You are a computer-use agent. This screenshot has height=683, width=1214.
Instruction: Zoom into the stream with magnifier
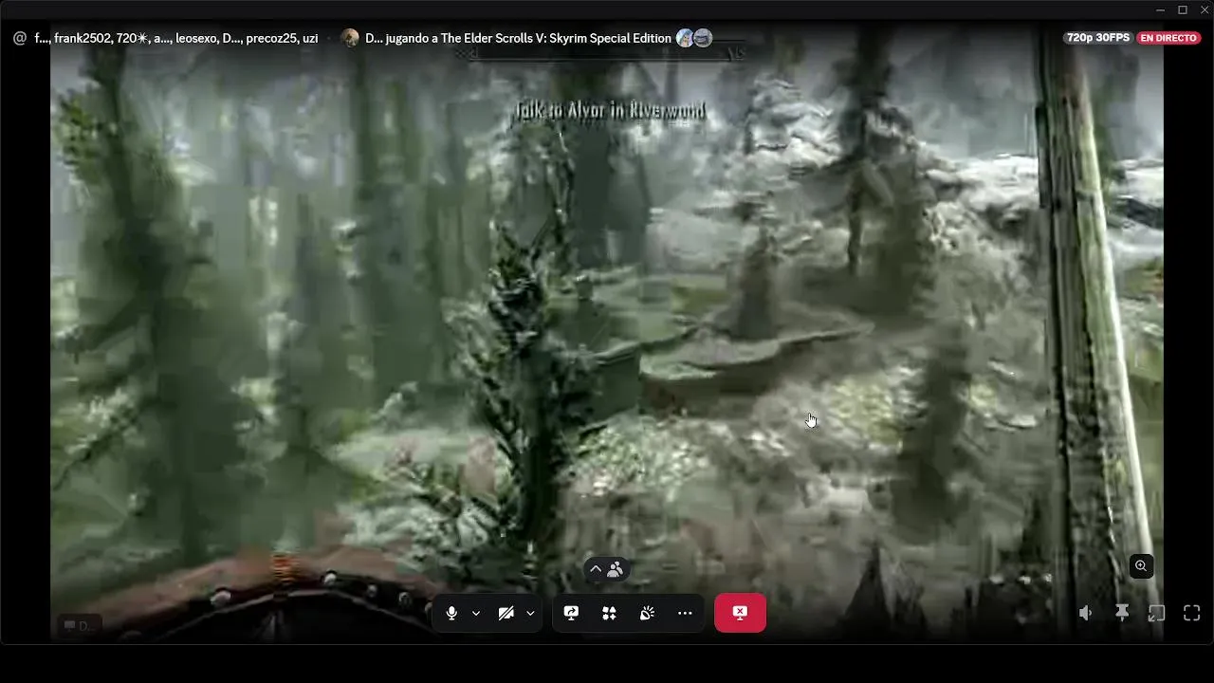point(1141,565)
